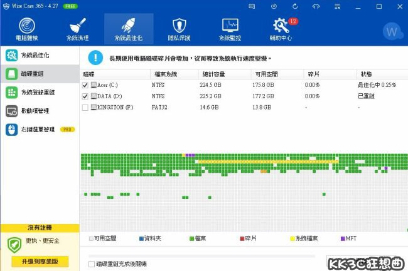This screenshot has height=271, width=408.
Task: Click the 177.2 GB free space cell
Action: [x=263, y=96]
